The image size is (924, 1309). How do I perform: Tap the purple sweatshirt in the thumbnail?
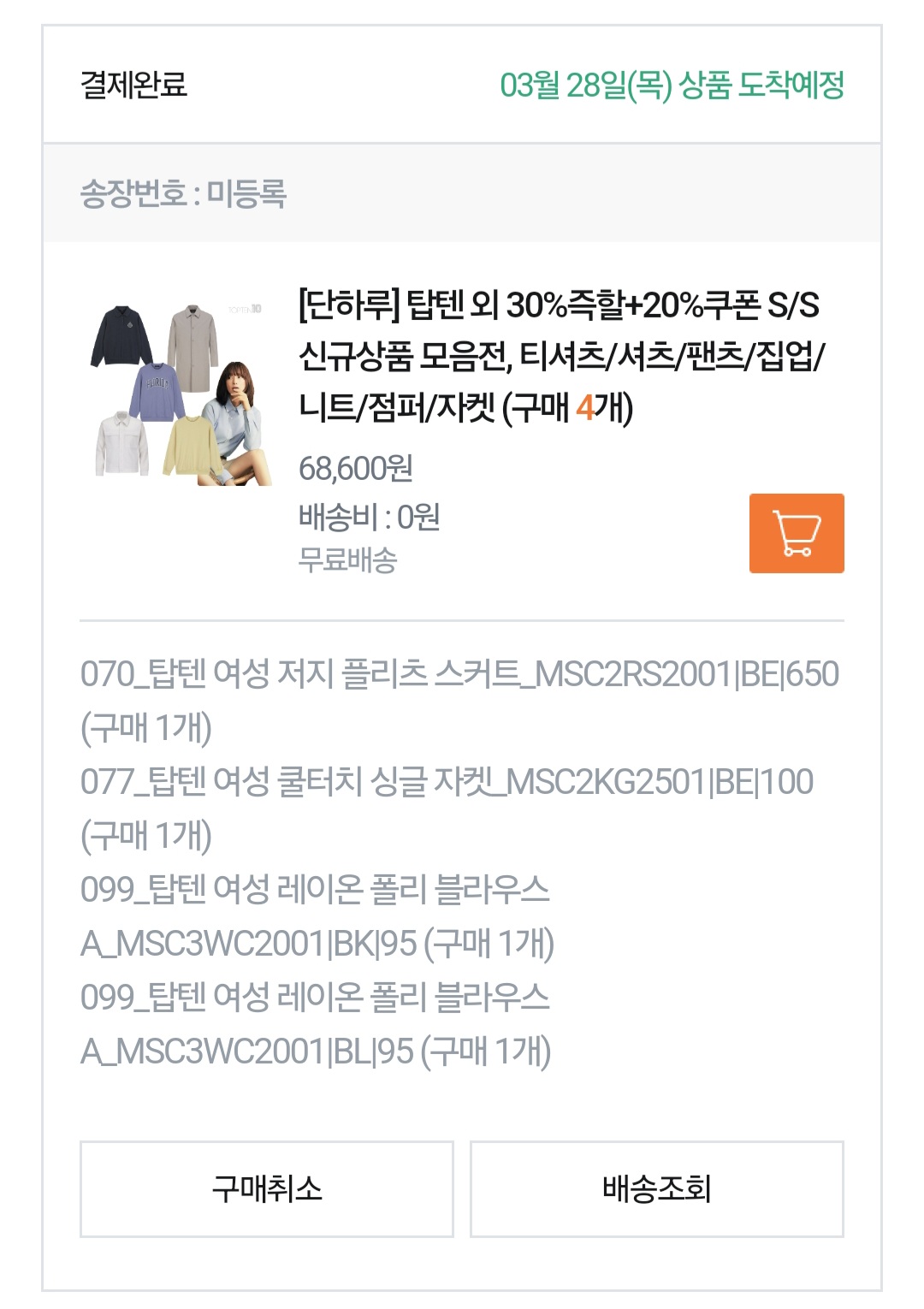point(157,391)
